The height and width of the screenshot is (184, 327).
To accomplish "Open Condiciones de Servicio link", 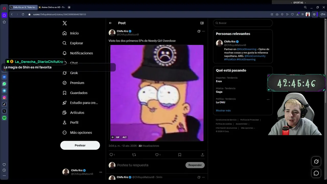I will pyautogui.click(x=226, y=120).
